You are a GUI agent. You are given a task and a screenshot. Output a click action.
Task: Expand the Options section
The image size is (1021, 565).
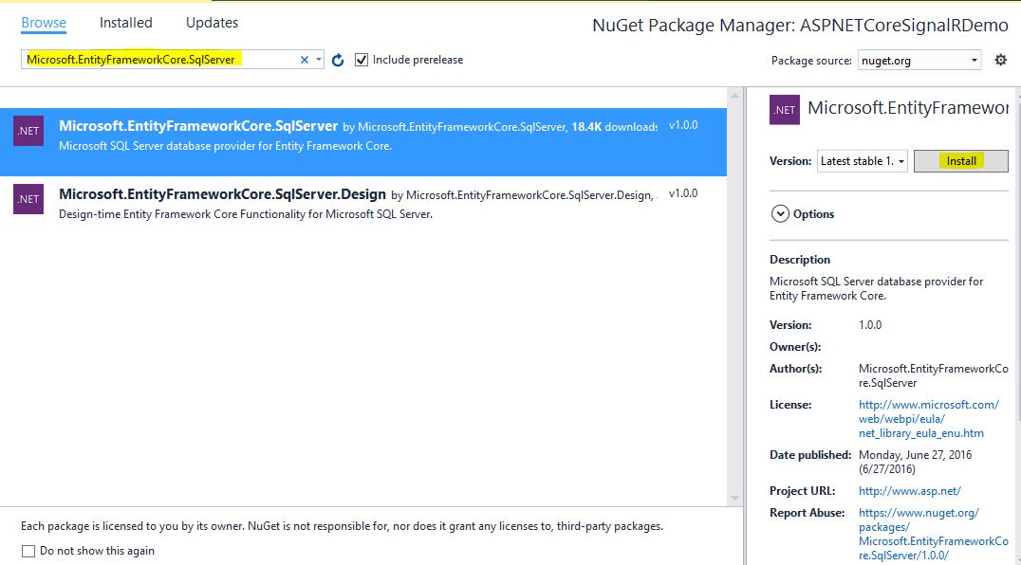tap(780, 214)
